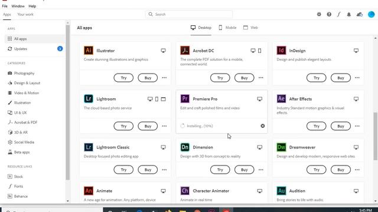
Task: Open more options for Dreamweaver
Action: click(x=357, y=170)
